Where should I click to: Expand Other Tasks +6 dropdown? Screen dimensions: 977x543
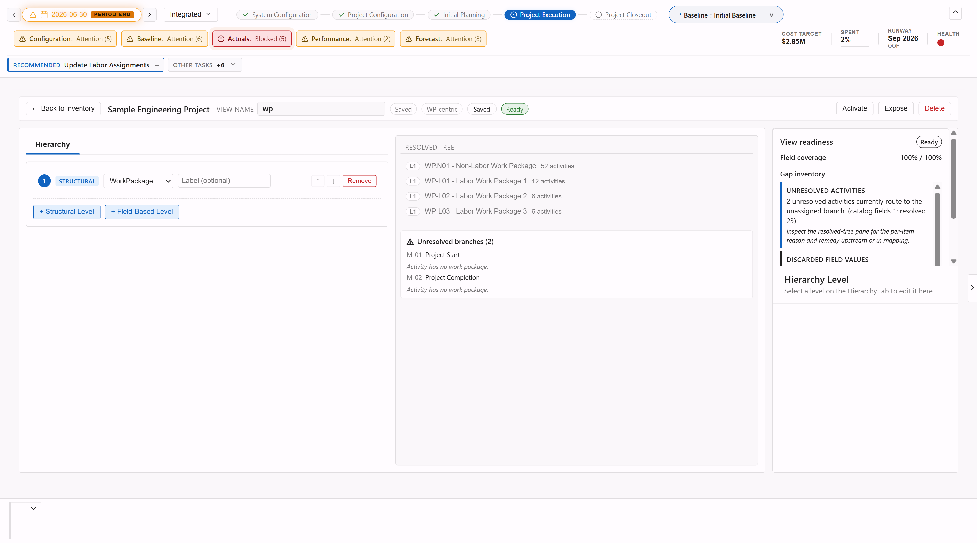[205, 65]
